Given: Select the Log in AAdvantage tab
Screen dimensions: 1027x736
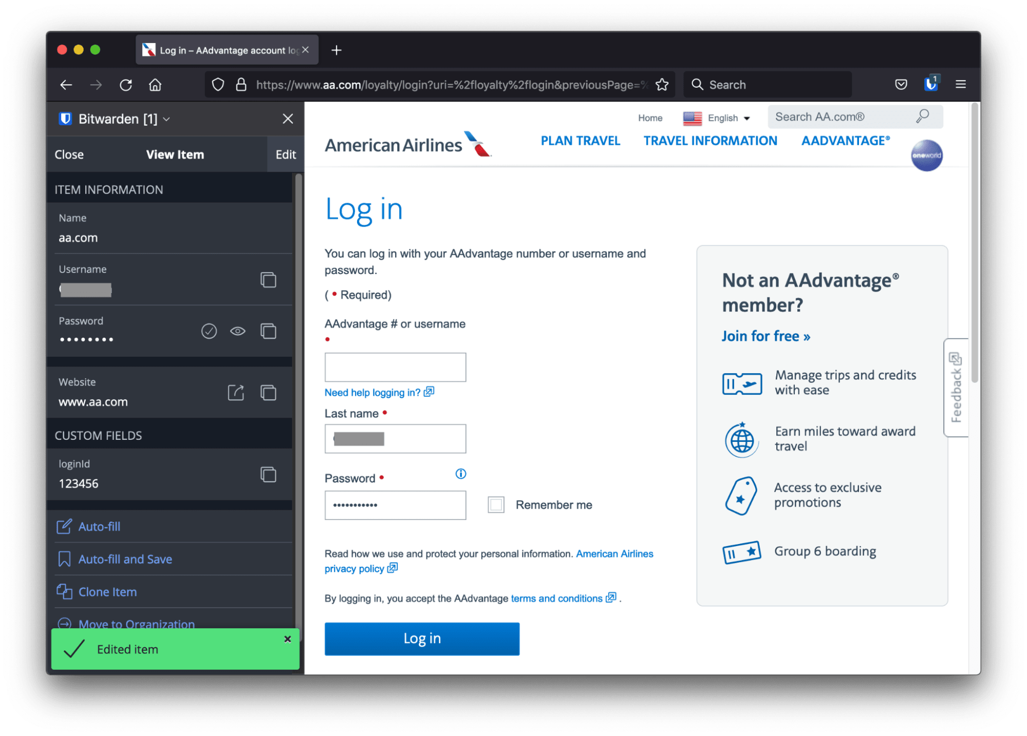Looking at the screenshot, I should 227,50.
